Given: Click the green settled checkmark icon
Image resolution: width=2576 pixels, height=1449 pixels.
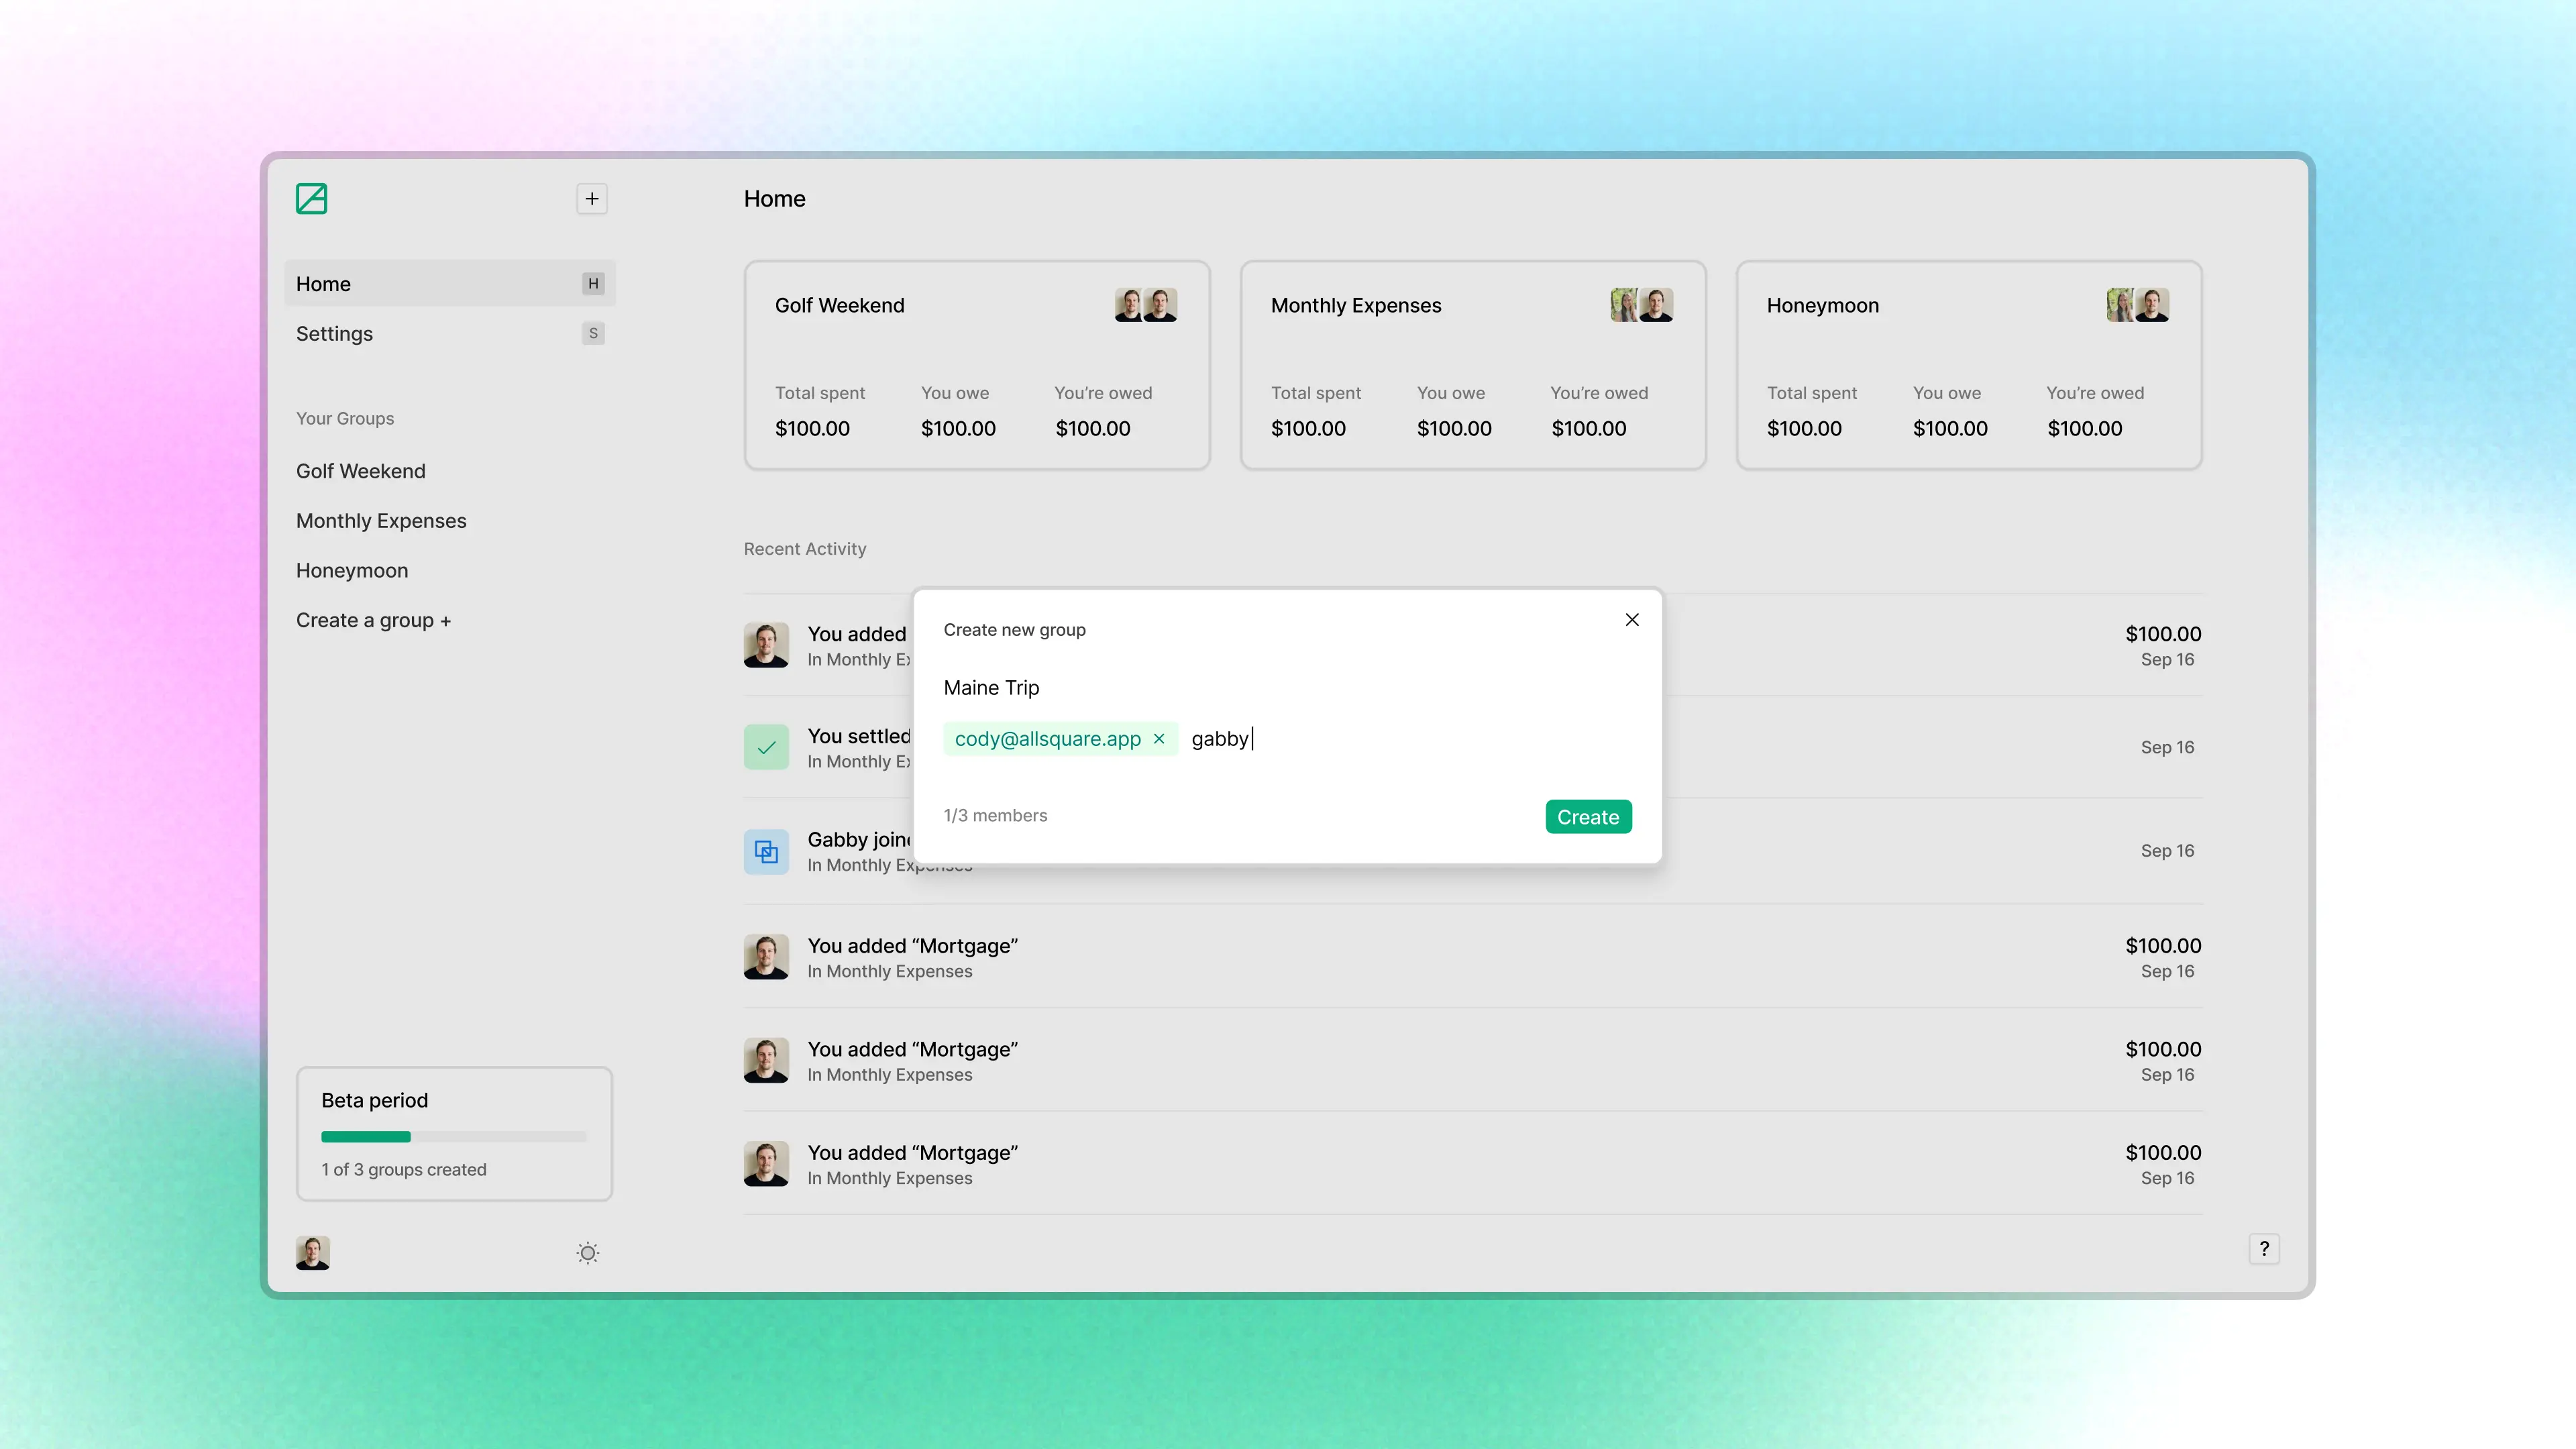Looking at the screenshot, I should [x=766, y=747].
